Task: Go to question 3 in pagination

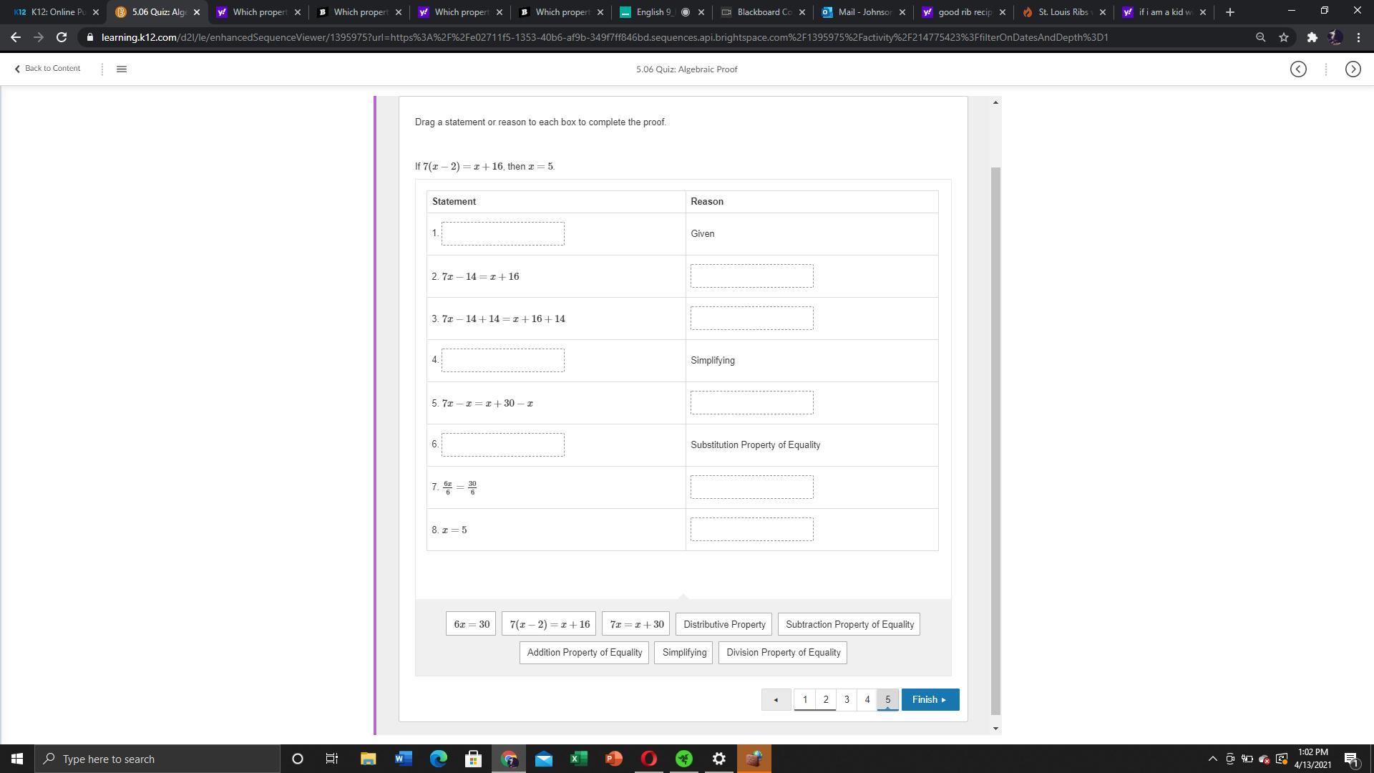Action: [x=847, y=699]
